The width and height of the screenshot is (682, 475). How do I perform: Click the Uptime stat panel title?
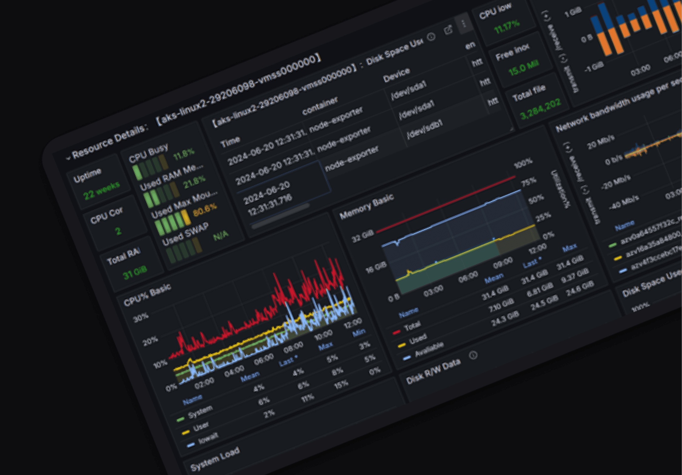87,175
